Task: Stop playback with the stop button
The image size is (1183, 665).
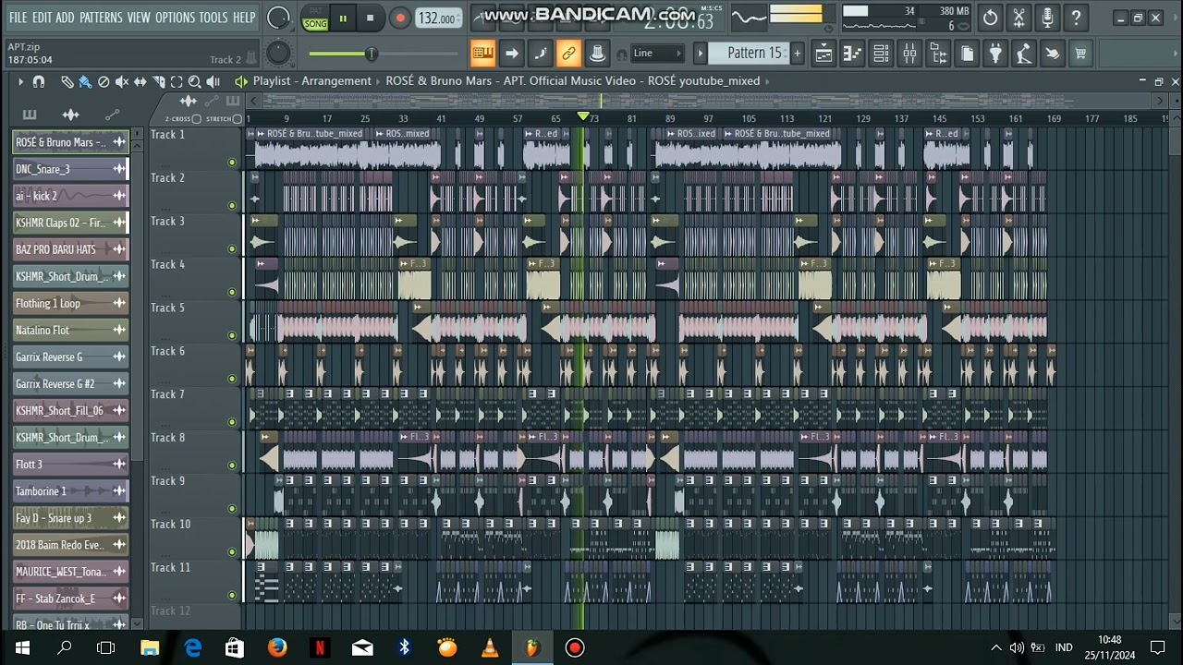Action: point(371,18)
